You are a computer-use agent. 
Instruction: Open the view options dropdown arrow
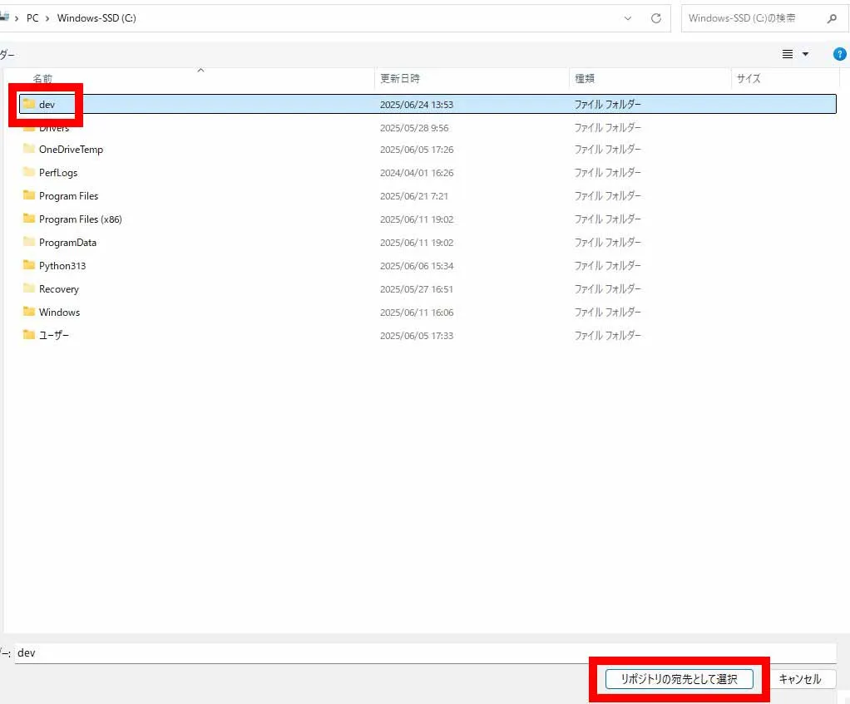[x=805, y=54]
